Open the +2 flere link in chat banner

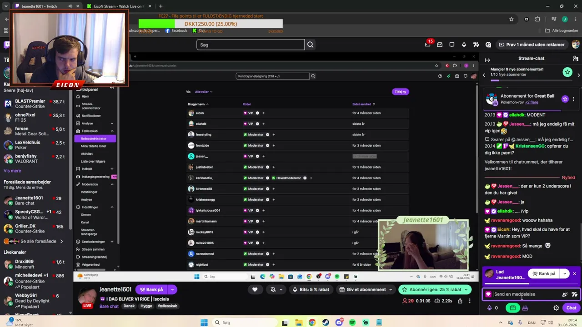pyautogui.click(x=532, y=102)
